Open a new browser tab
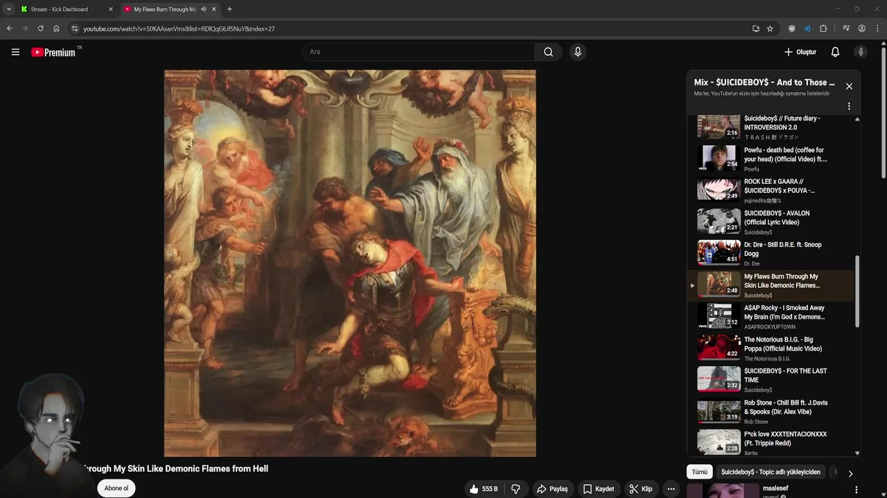Screen dimensions: 887x498 tap(229, 9)
